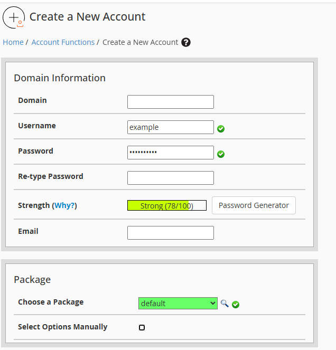Click the Create a New Account breadcrumb text

pyautogui.click(x=141, y=42)
